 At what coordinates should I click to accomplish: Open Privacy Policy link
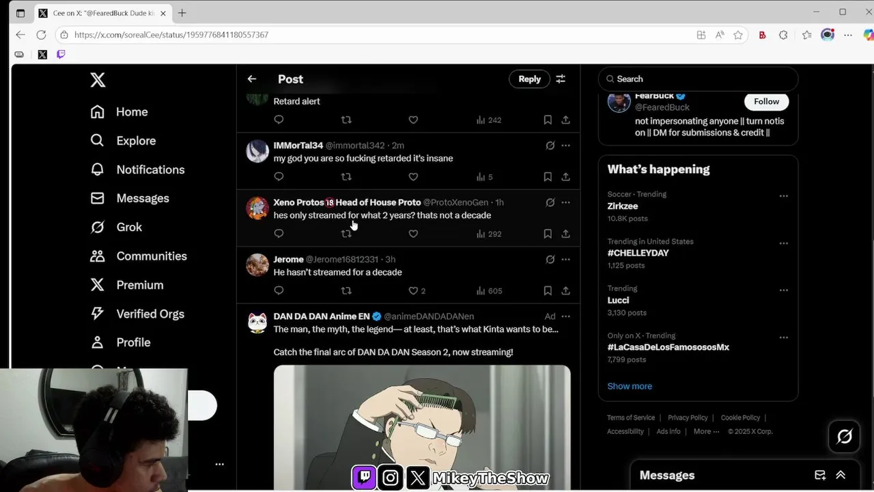688,418
